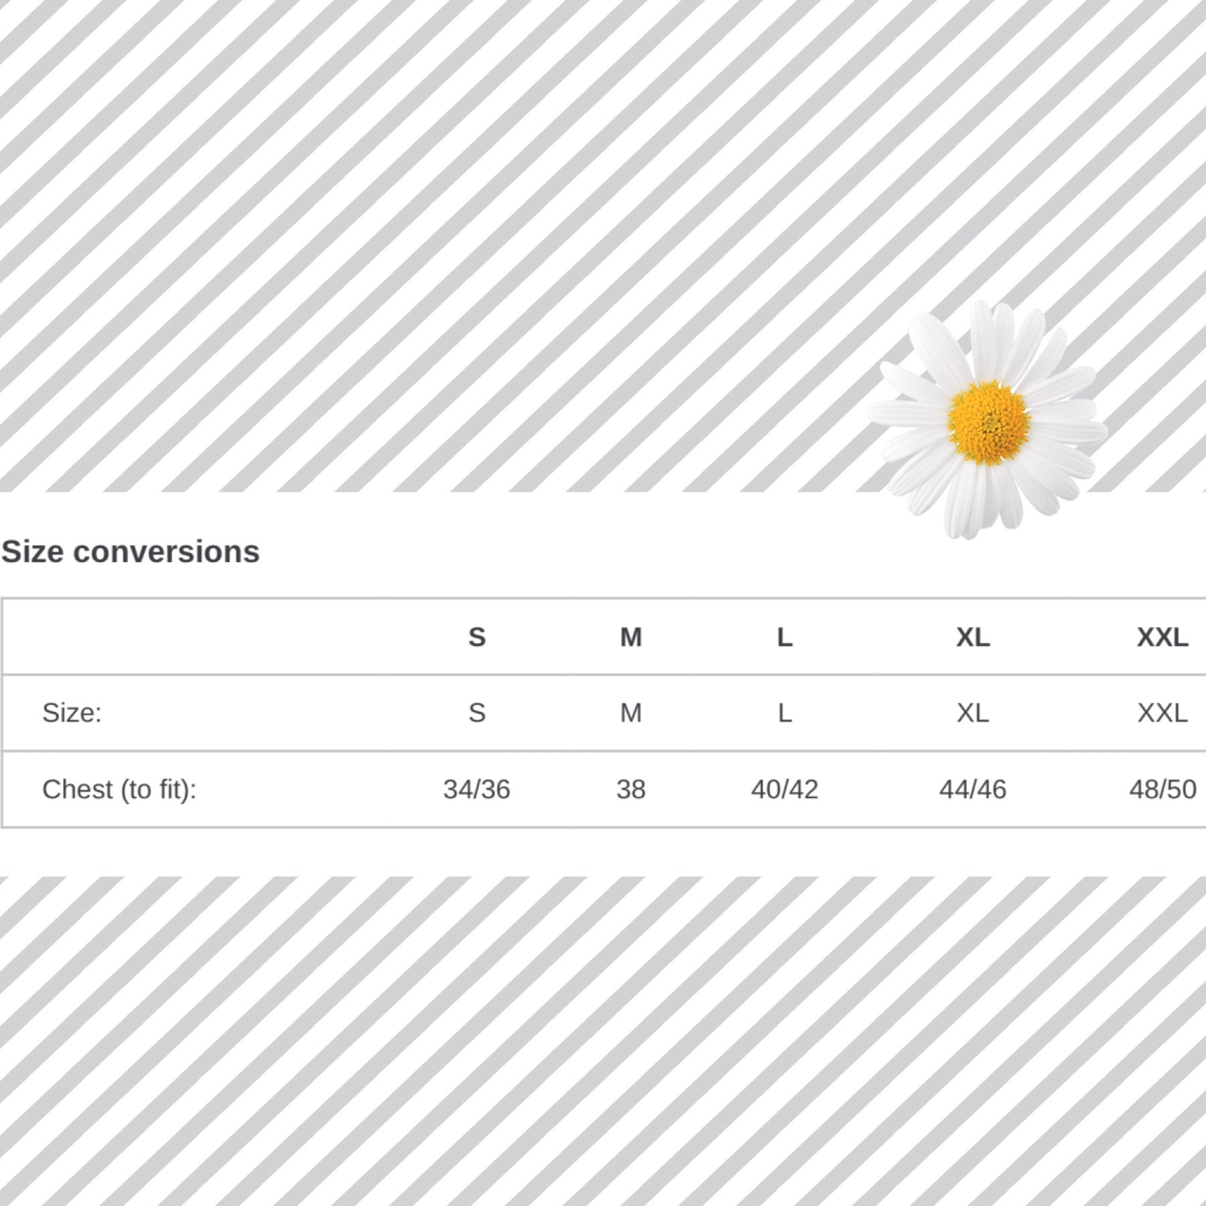This screenshot has width=1206, height=1206.
Task: Select the bold S column header
Action: tap(476, 637)
